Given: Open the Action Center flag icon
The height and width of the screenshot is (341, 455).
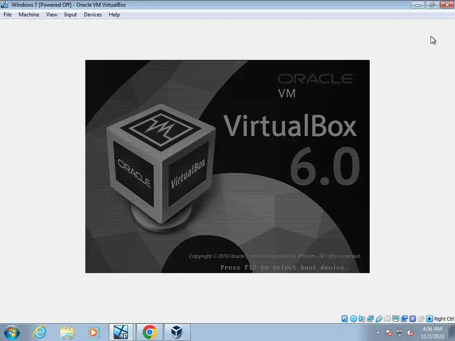Looking at the screenshot, I should (x=388, y=333).
